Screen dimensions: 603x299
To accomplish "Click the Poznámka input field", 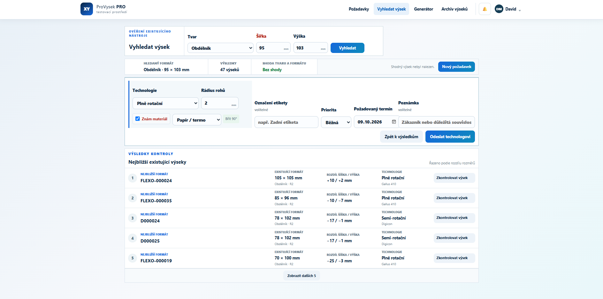I will pos(436,122).
